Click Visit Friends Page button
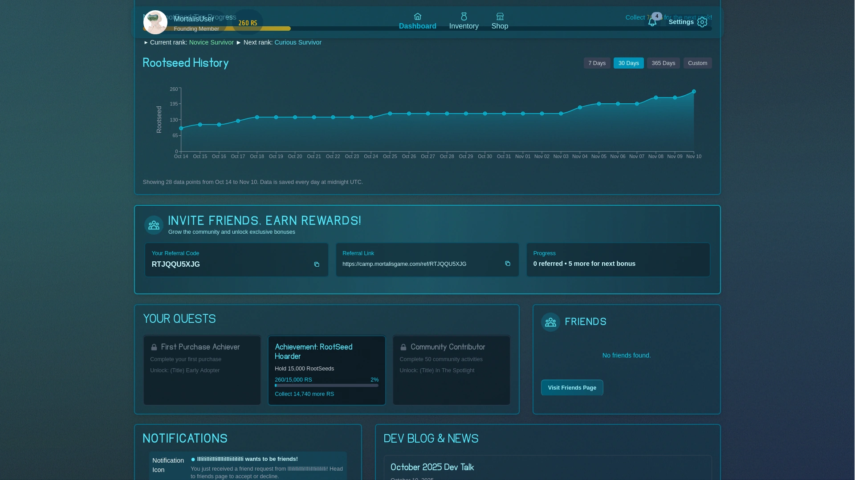Screen dimensions: 855x480 [572, 388]
